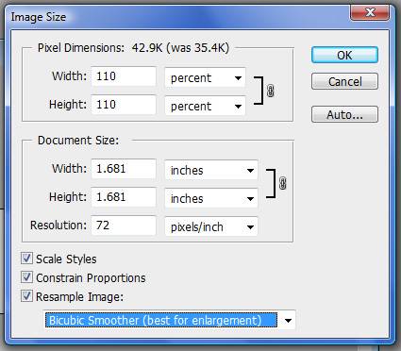401x351 pixels.
Task: Close the Image Size dialog window
Action: (371, 13)
